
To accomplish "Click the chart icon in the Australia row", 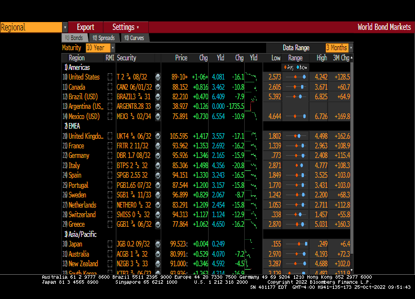I will point(158,254).
